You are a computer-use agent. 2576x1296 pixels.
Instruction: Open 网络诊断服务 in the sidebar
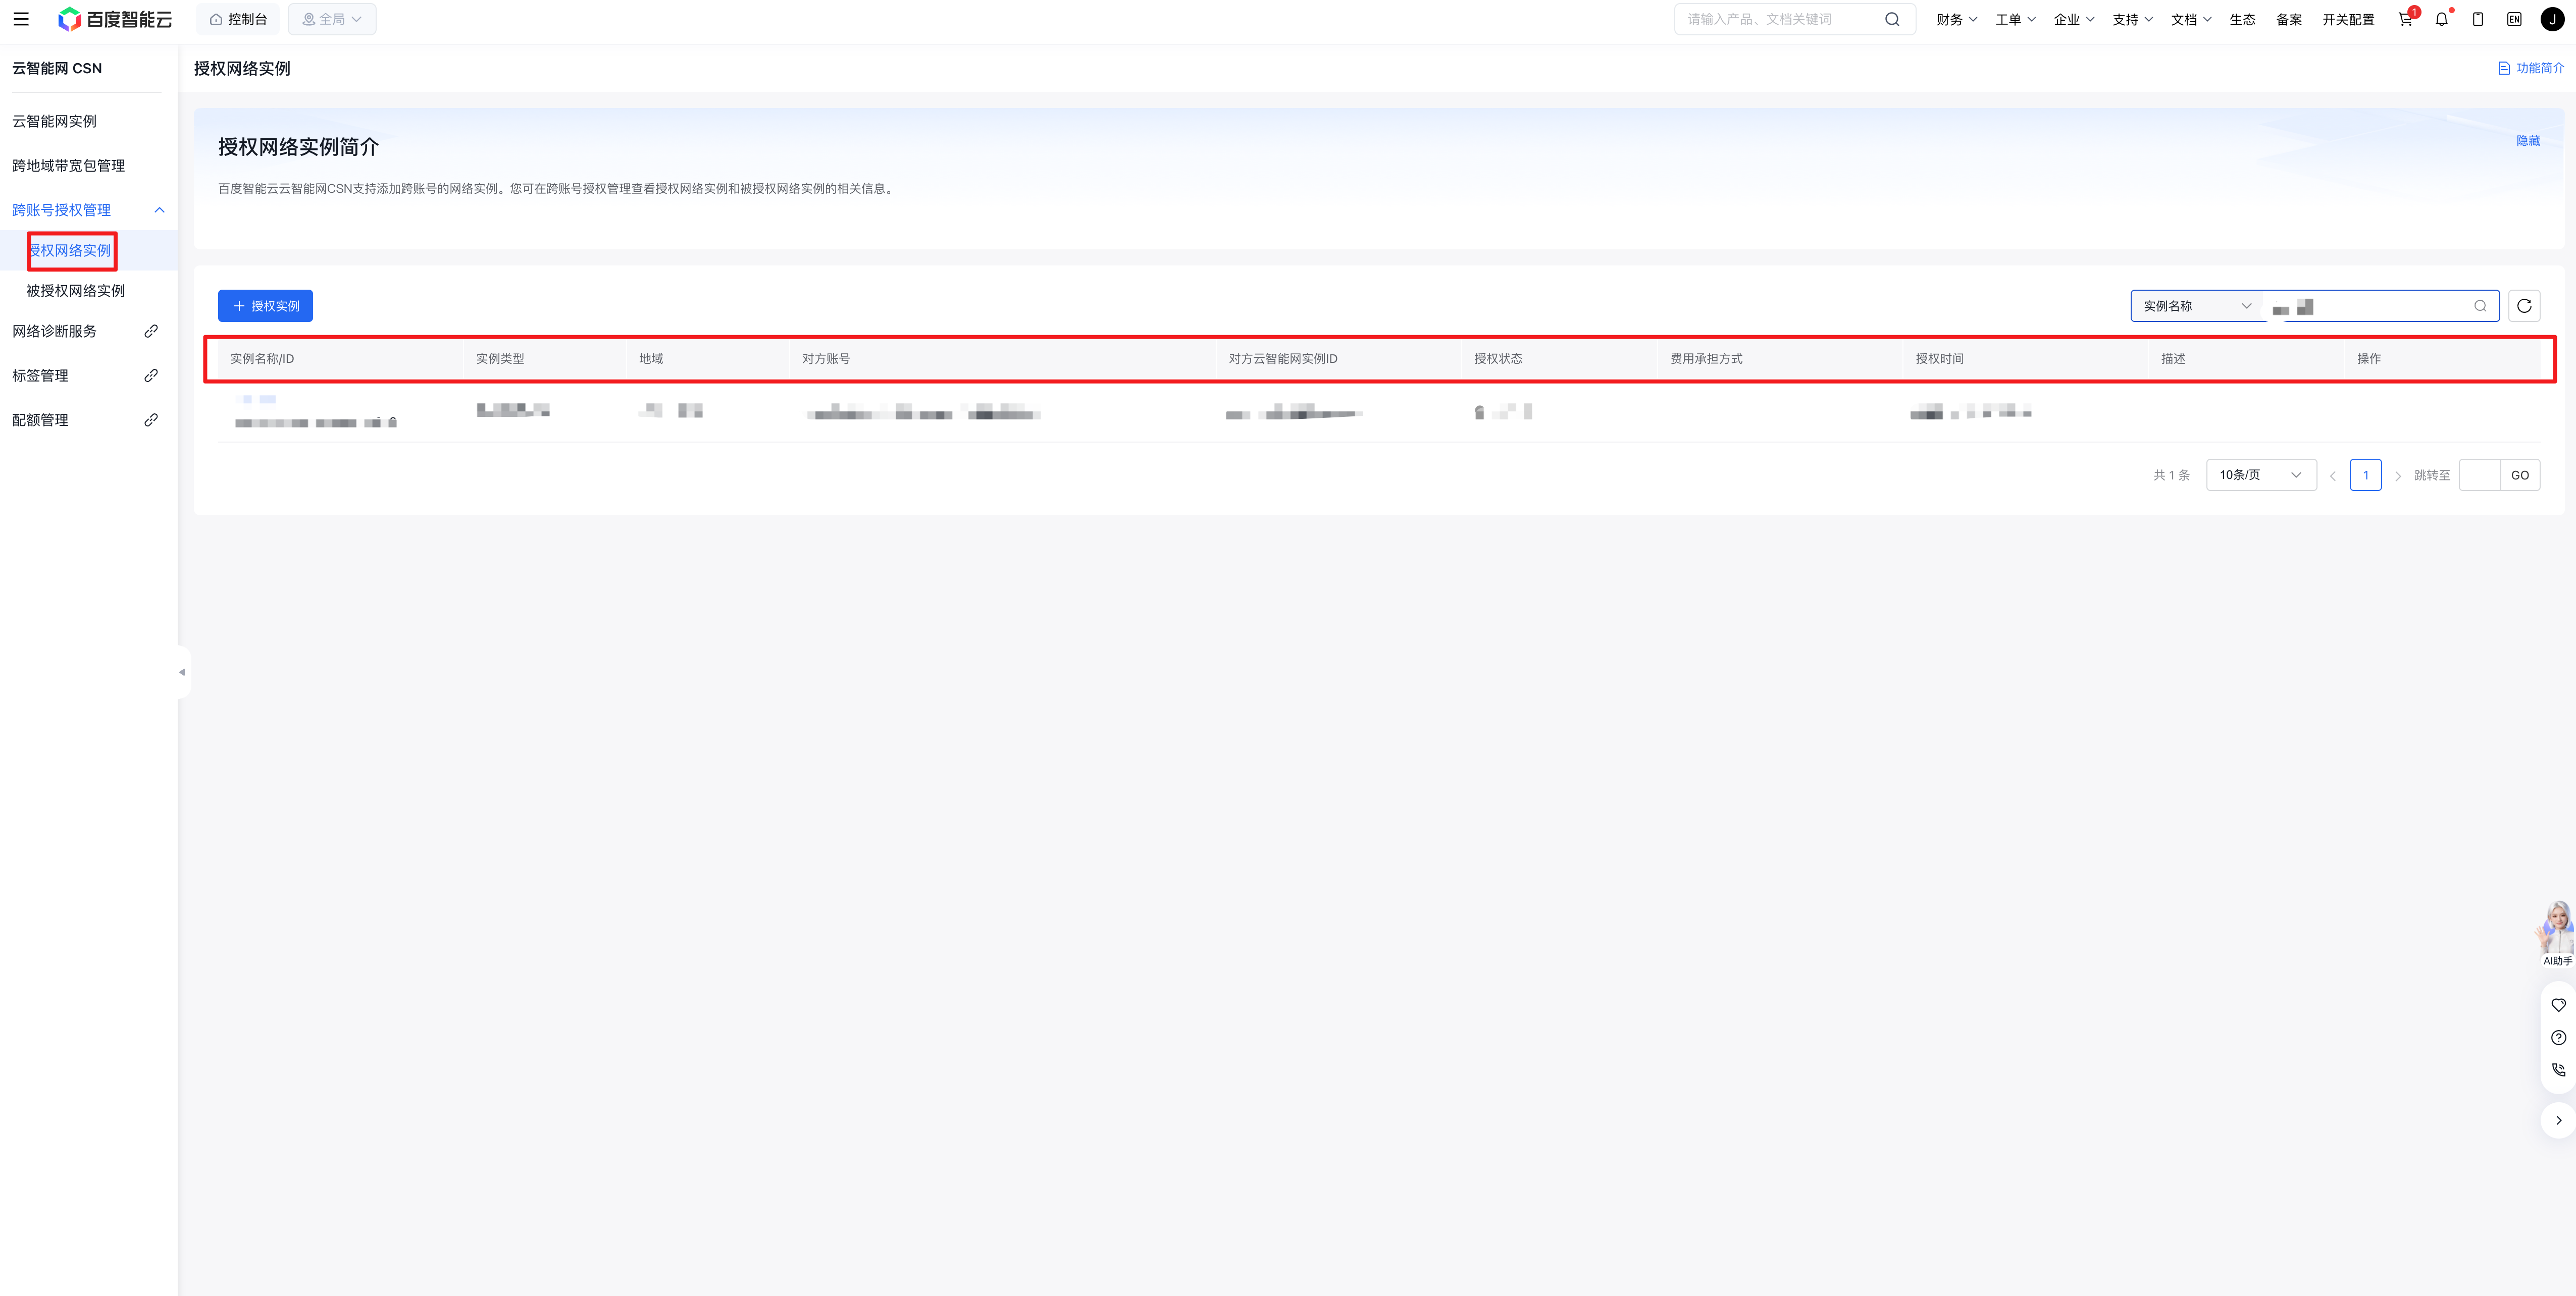[x=54, y=331]
